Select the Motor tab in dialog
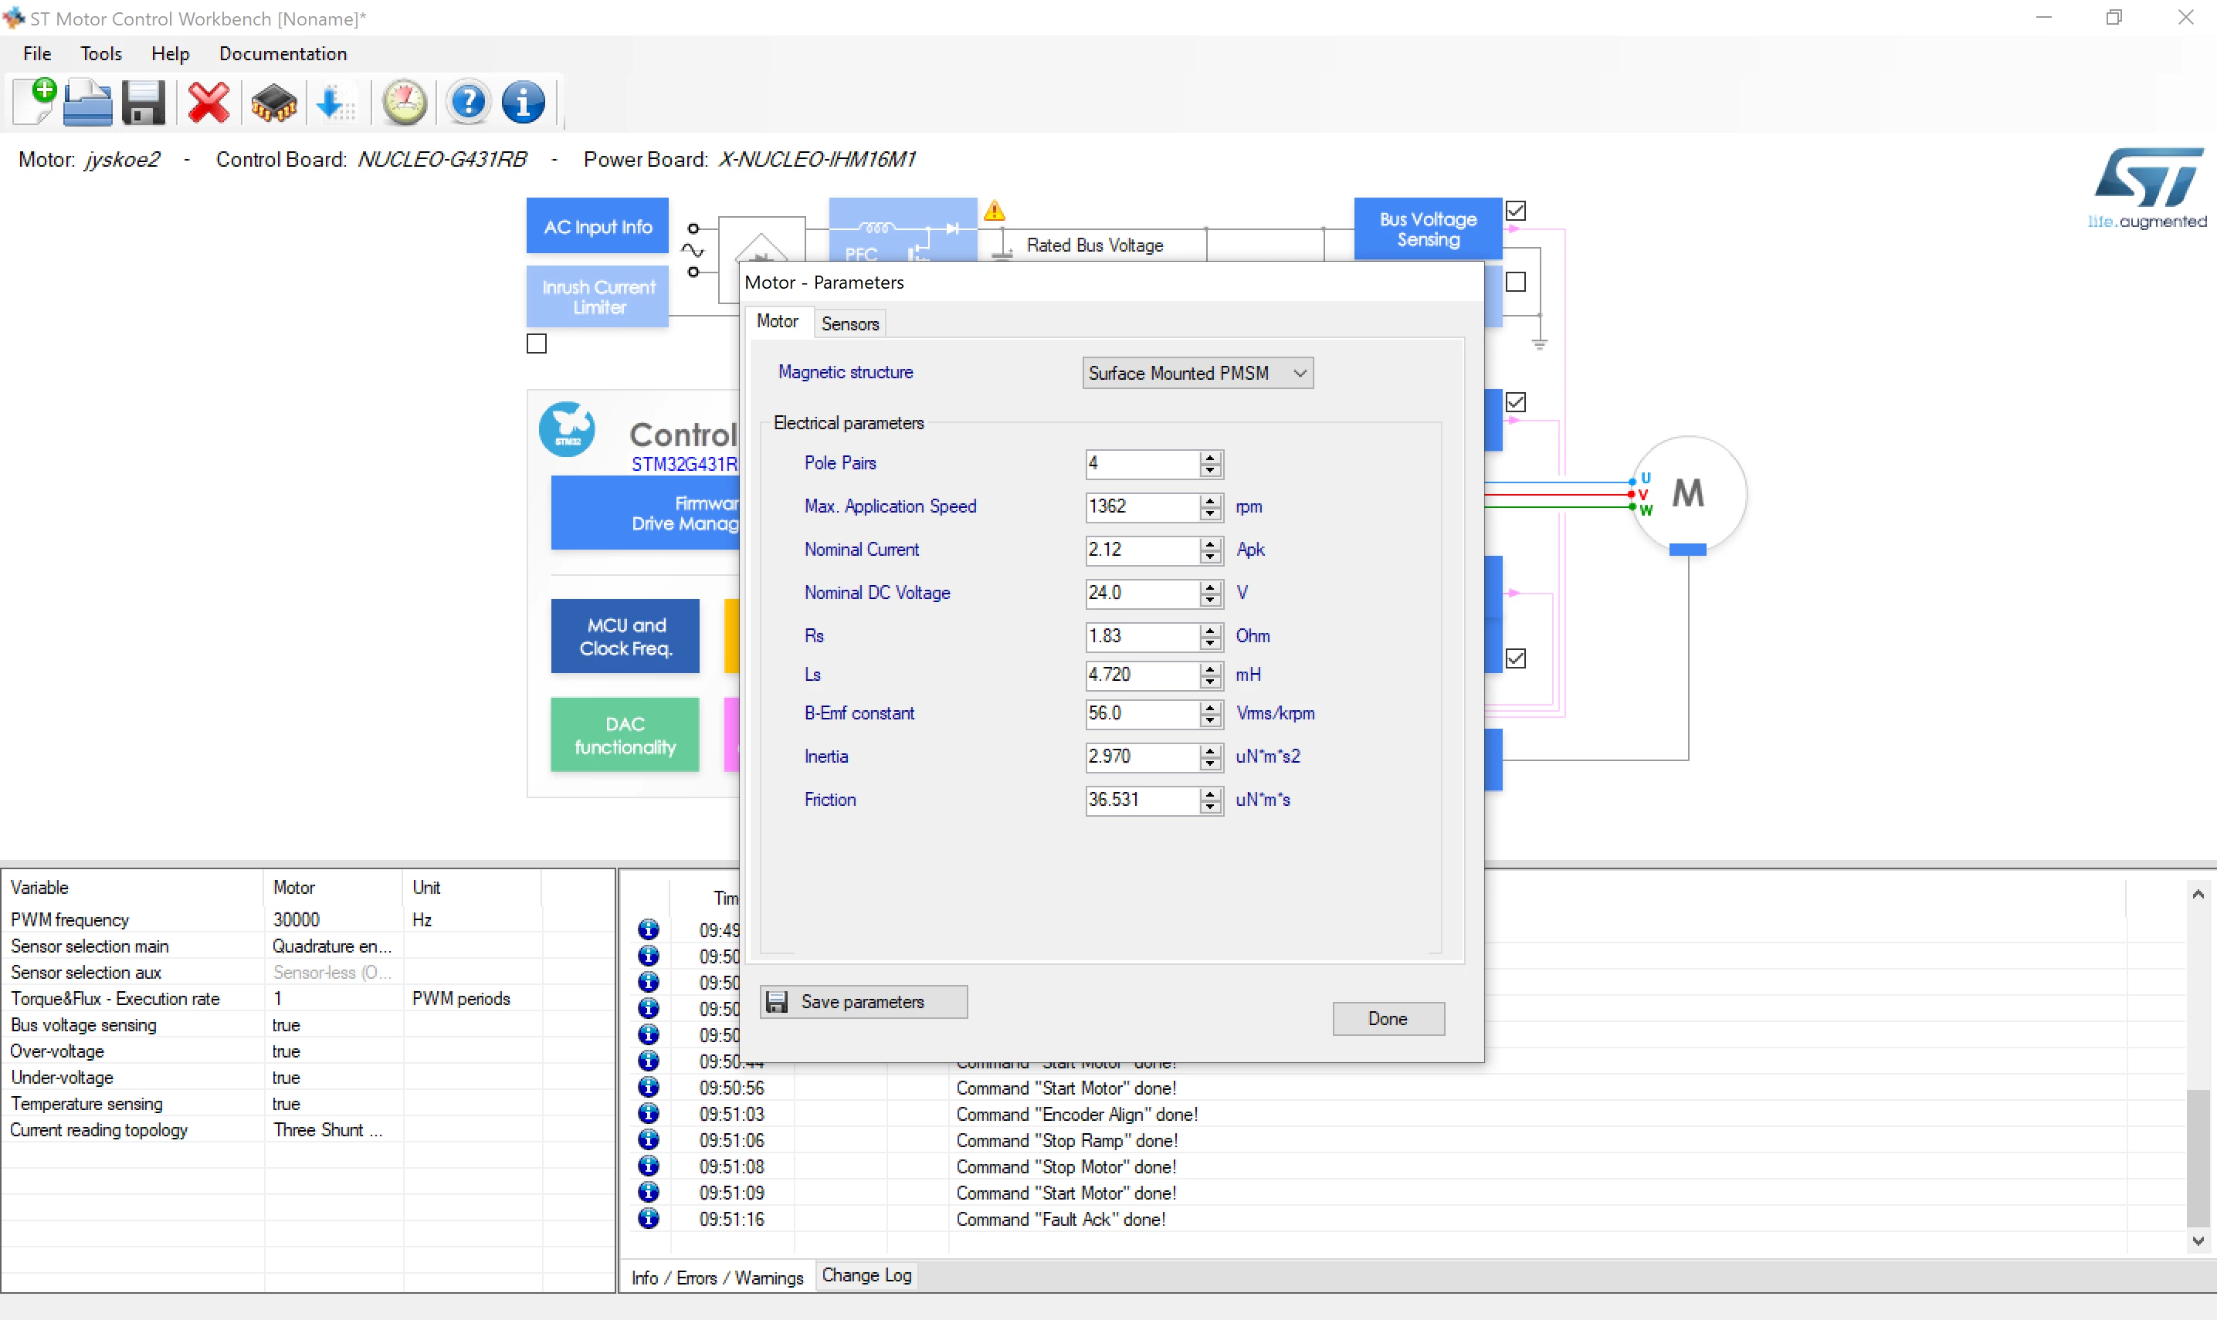2217x1320 pixels. (777, 321)
